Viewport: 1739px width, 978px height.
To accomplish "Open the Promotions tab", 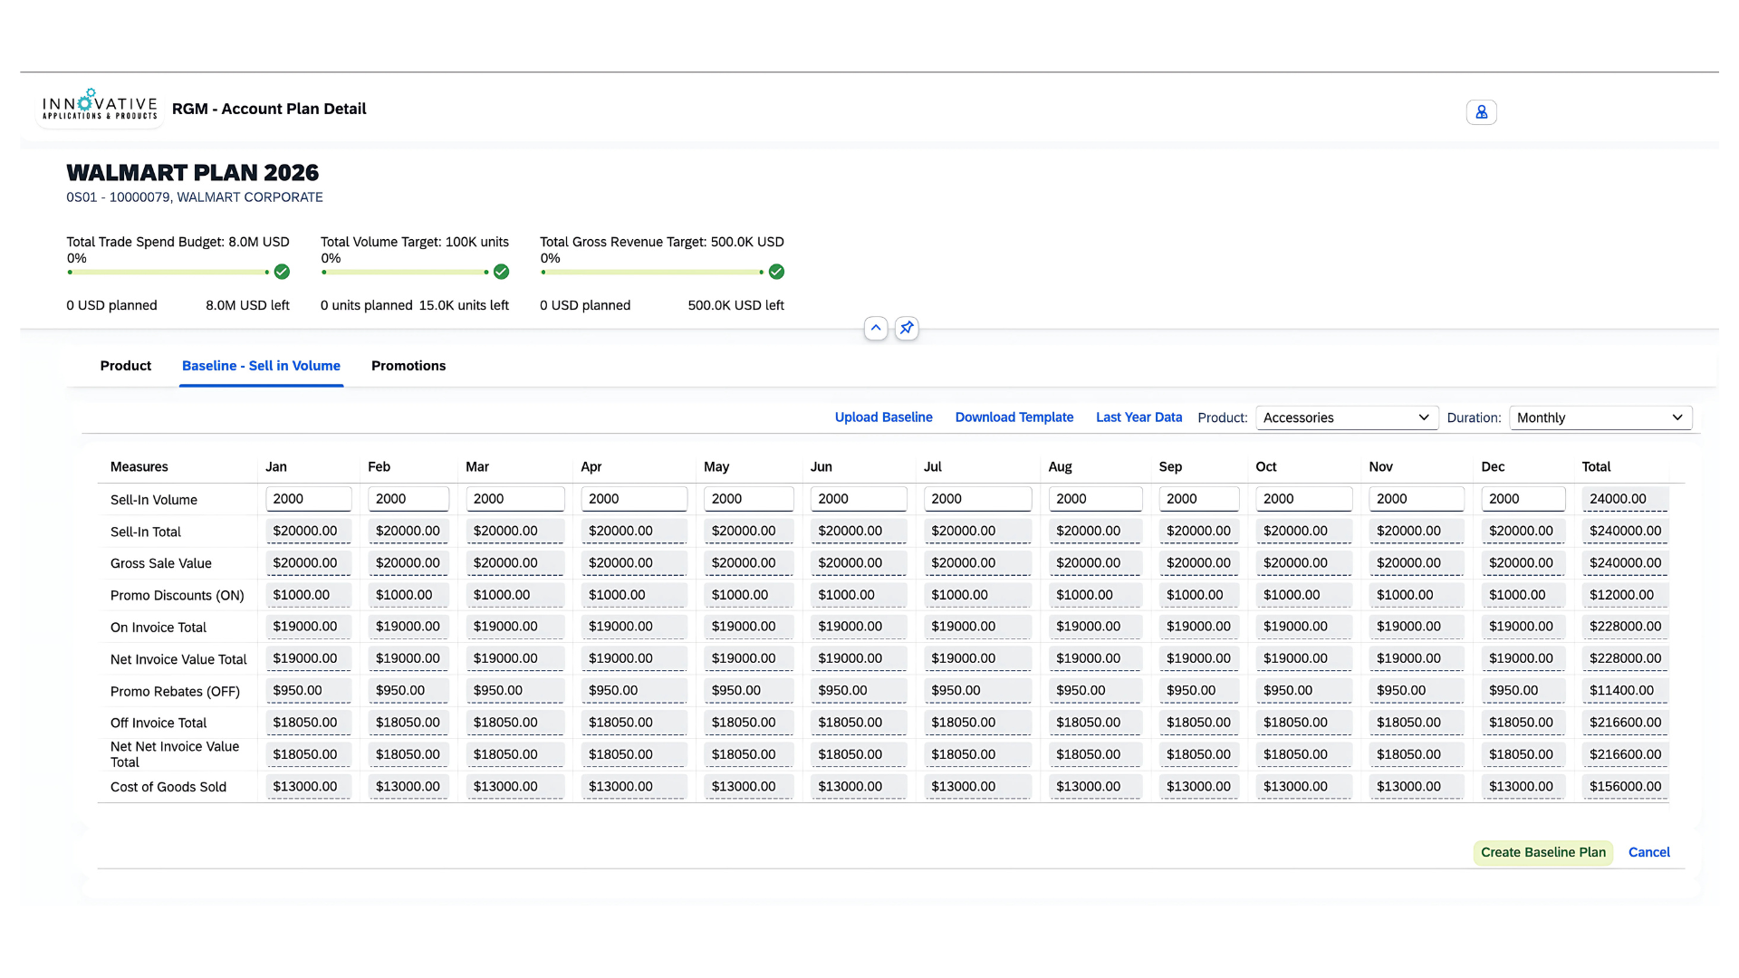I will click(408, 366).
